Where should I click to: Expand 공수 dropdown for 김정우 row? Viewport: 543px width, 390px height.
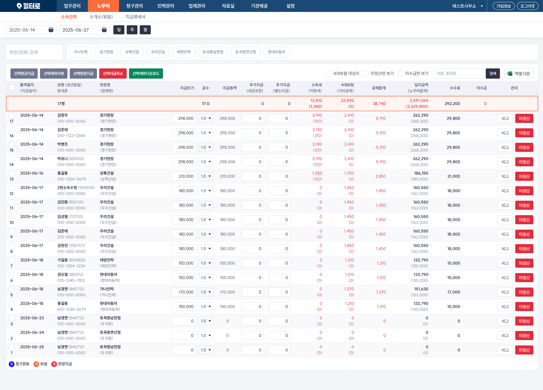click(206, 118)
